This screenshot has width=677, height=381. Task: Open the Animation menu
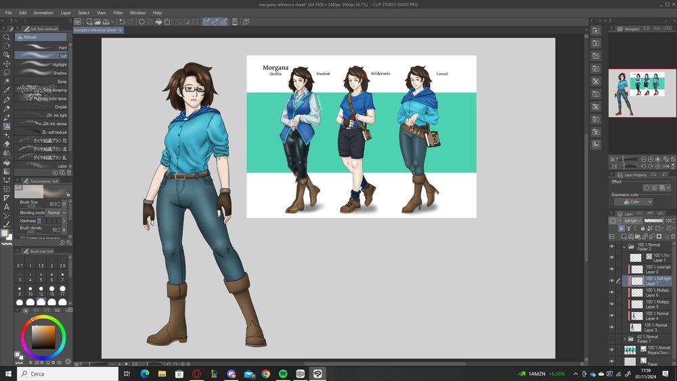coord(43,13)
